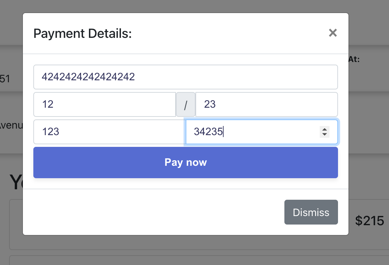Click the stepper down arrow in the number field

(325, 134)
